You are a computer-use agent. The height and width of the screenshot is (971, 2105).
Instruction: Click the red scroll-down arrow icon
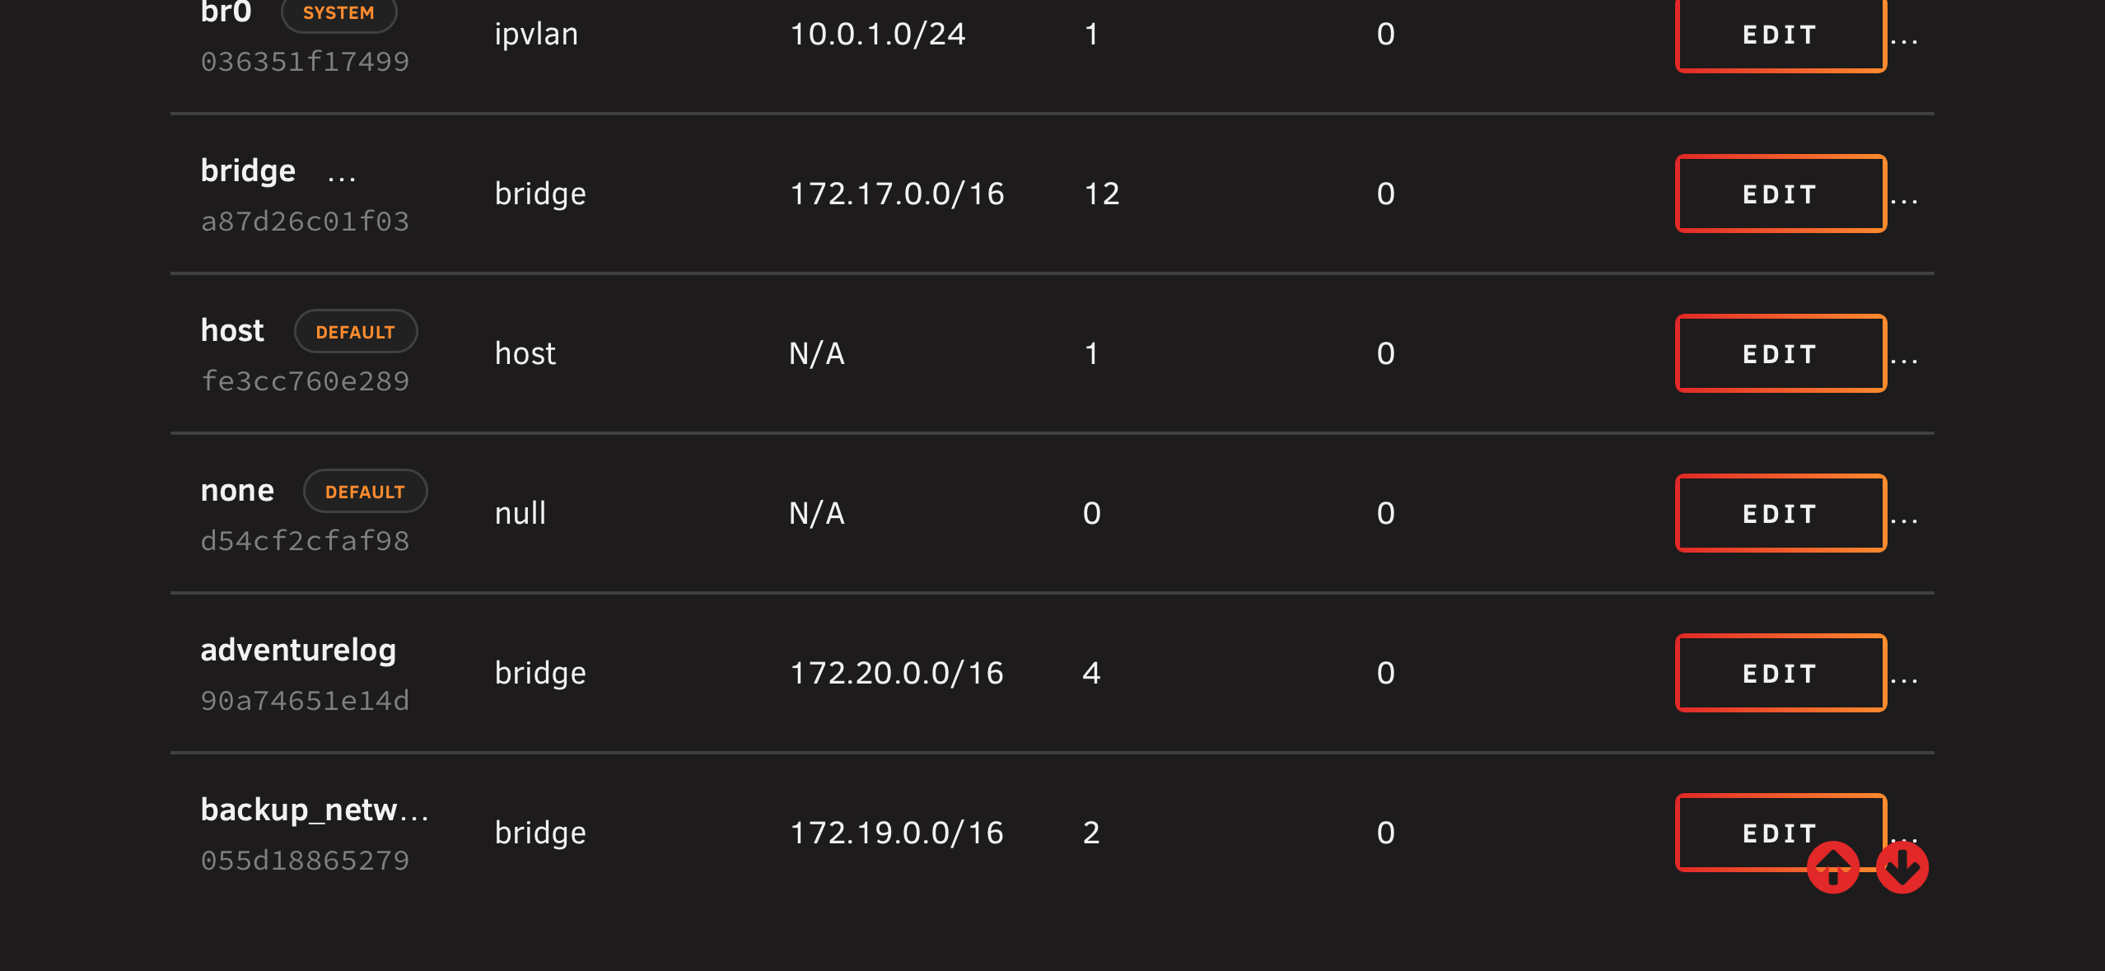click(1902, 867)
